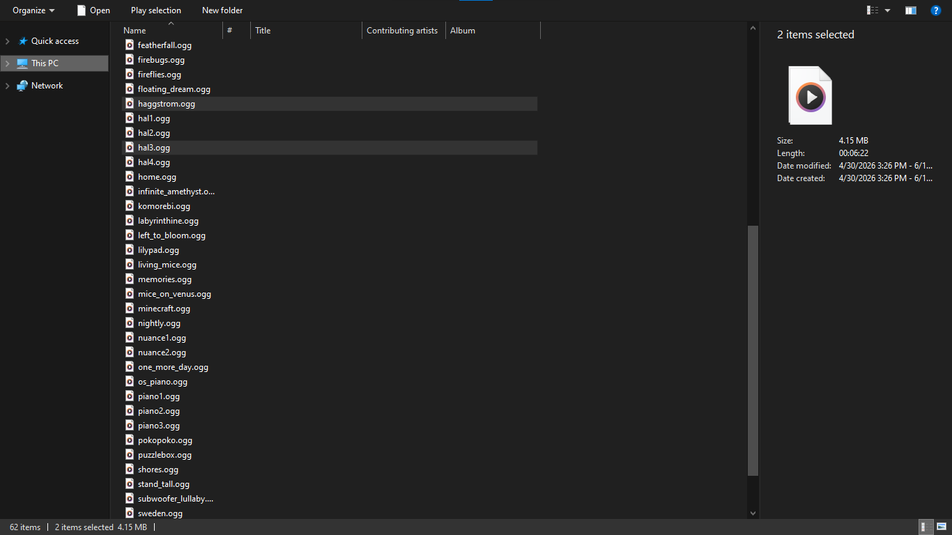This screenshot has width=952, height=535.
Task: Expand the This PC tree node
Action: pos(7,63)
